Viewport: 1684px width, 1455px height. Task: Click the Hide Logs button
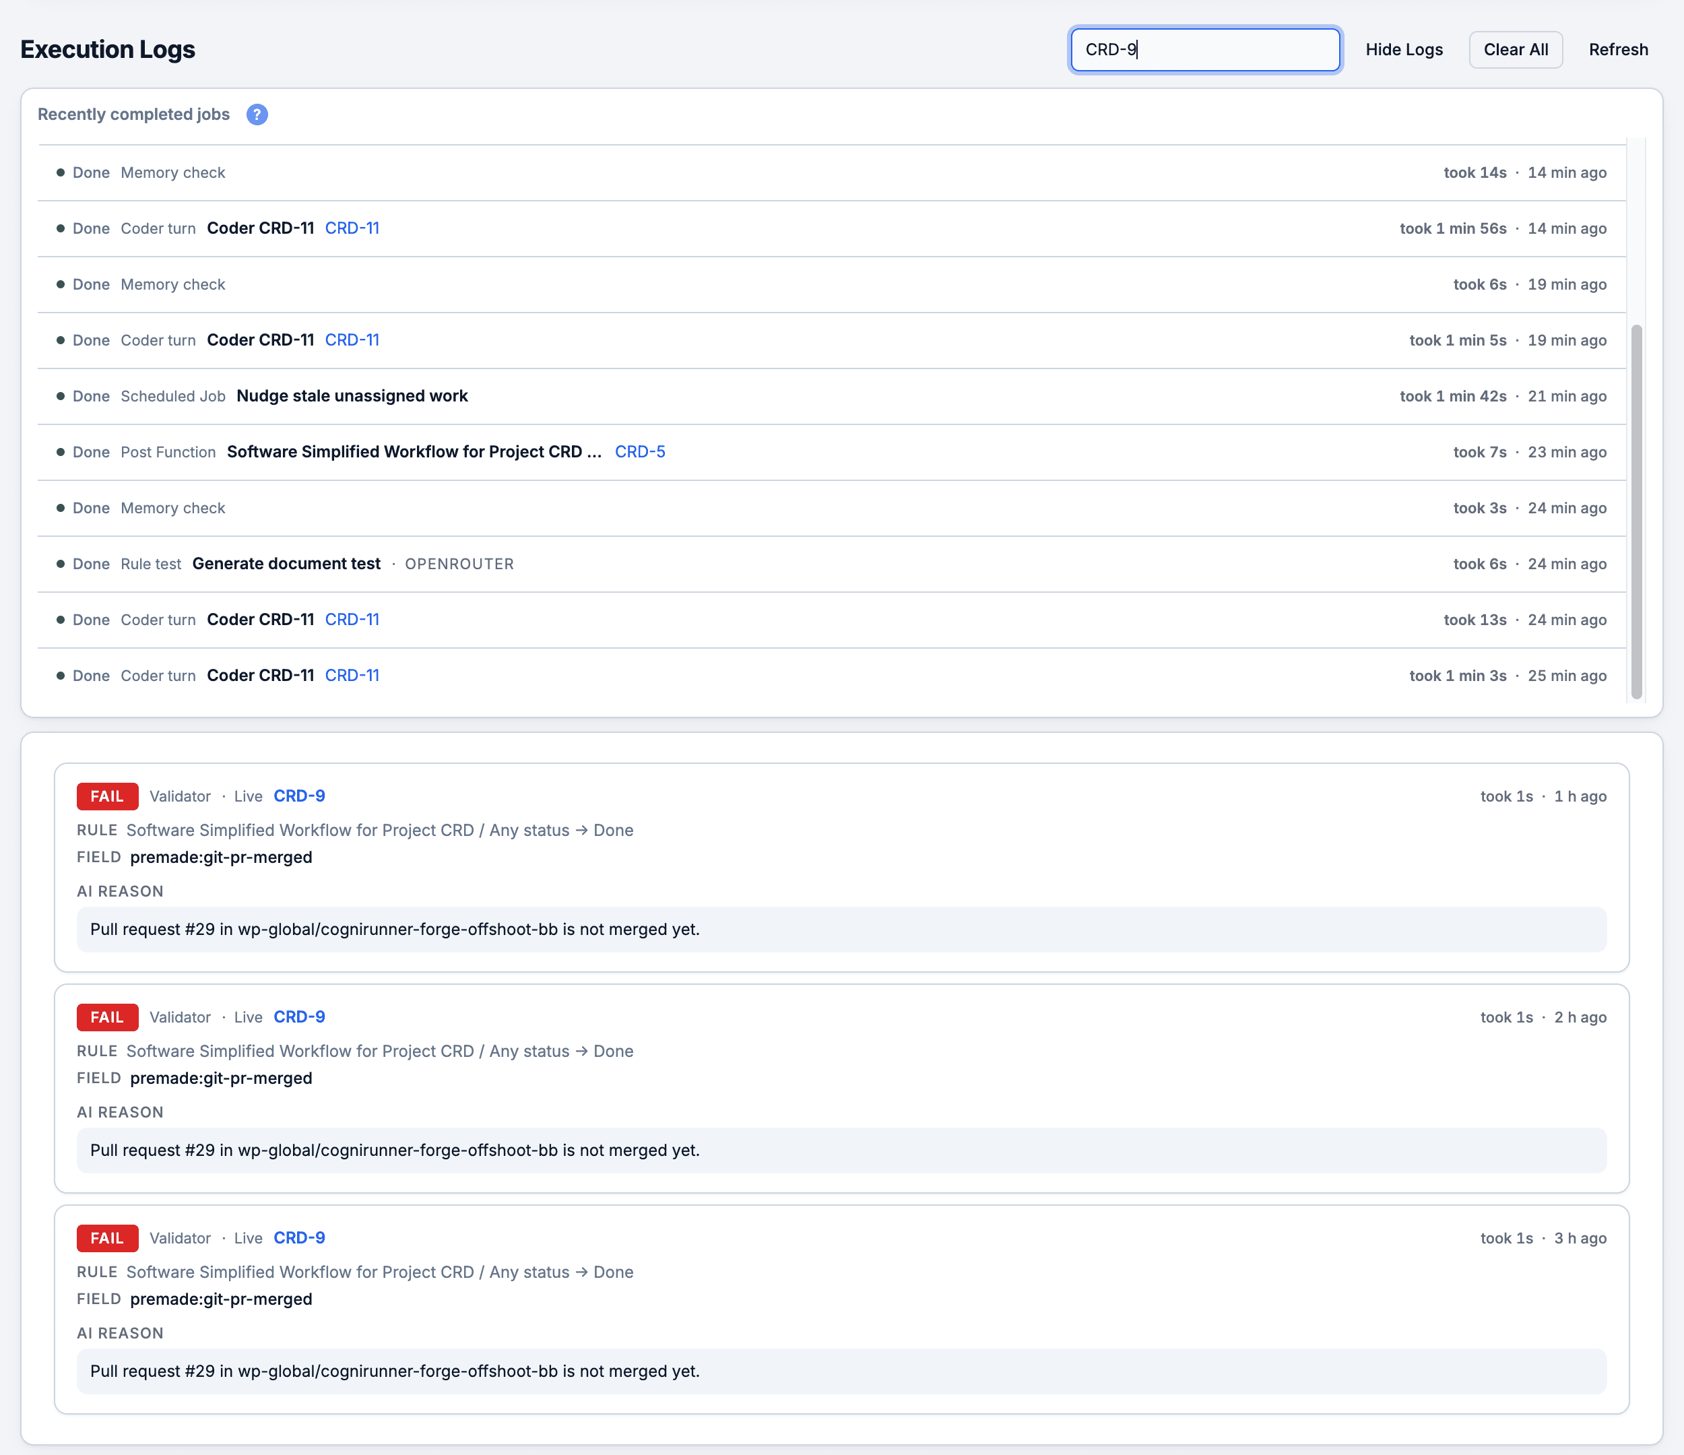1404,50
